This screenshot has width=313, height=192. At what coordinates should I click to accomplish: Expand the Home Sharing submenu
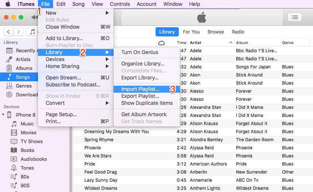click(x=76, y=66)
